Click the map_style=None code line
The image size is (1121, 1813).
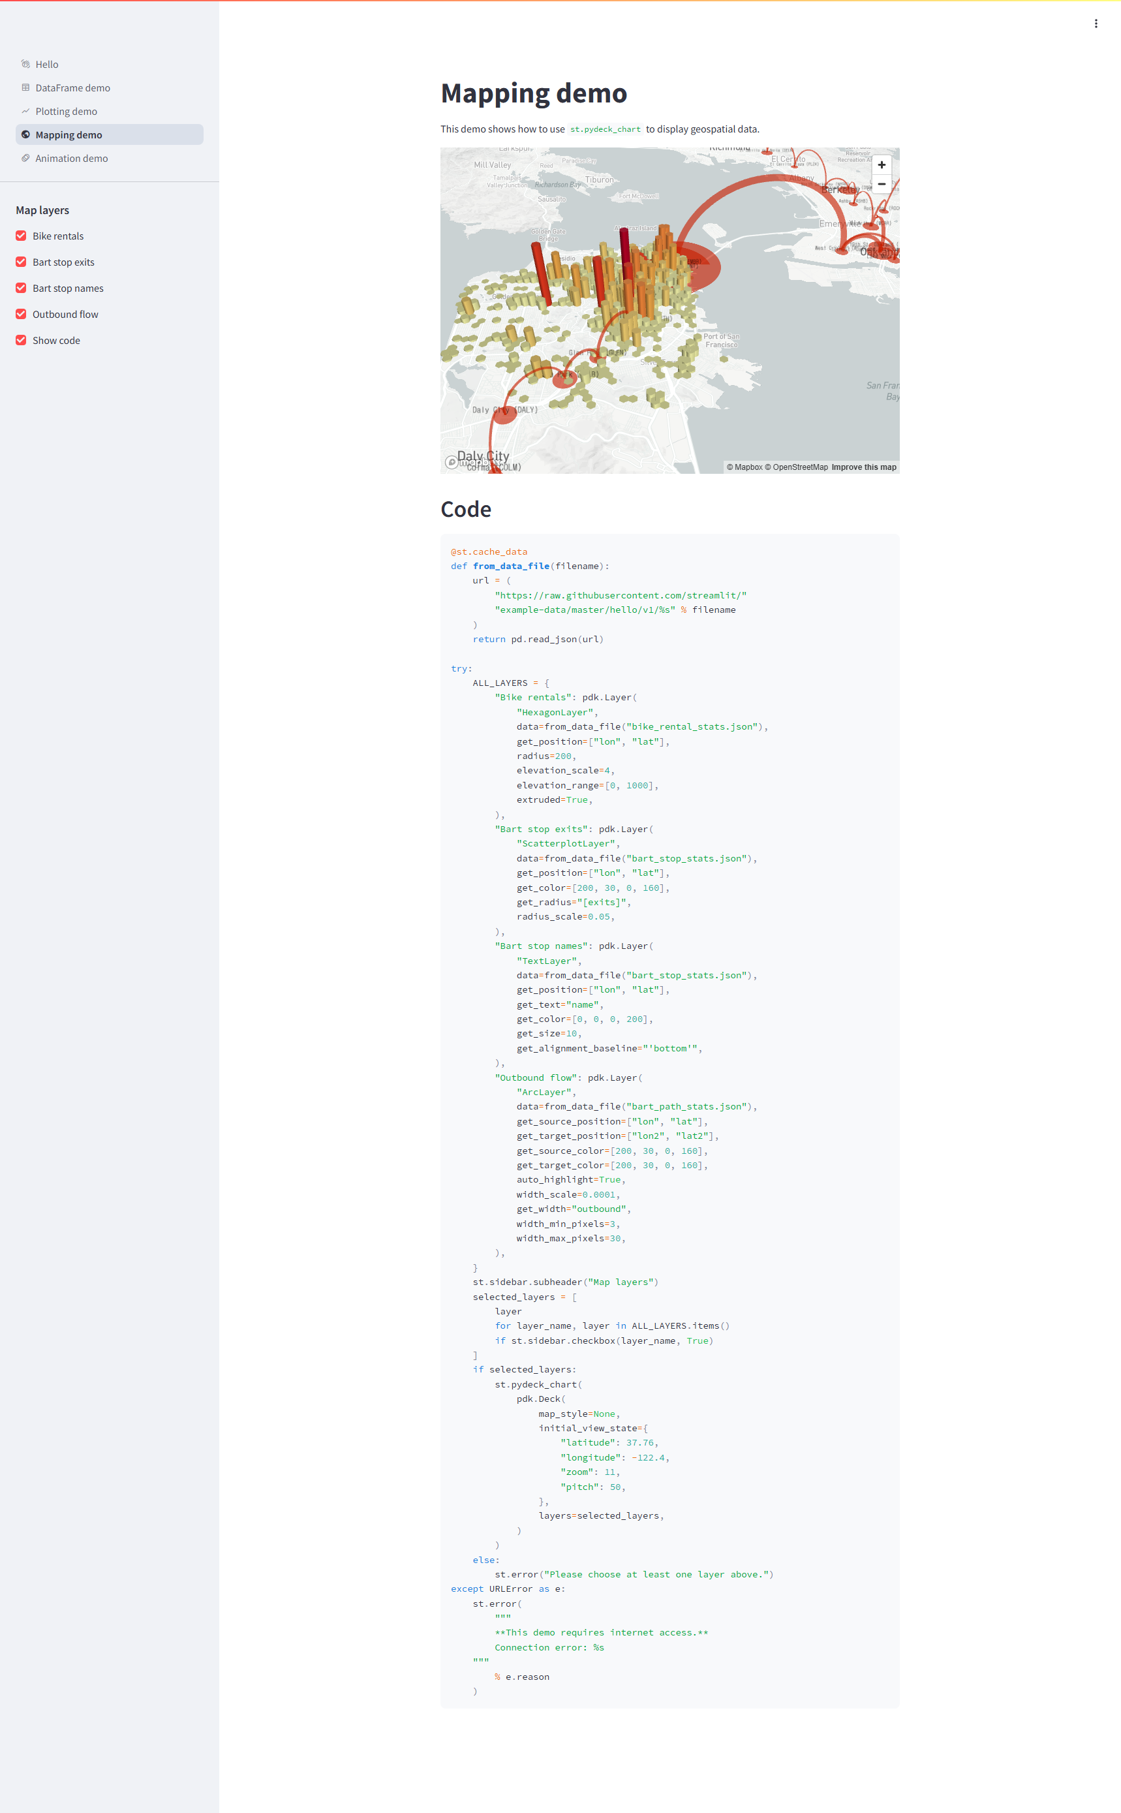[x=580, y=1414]
